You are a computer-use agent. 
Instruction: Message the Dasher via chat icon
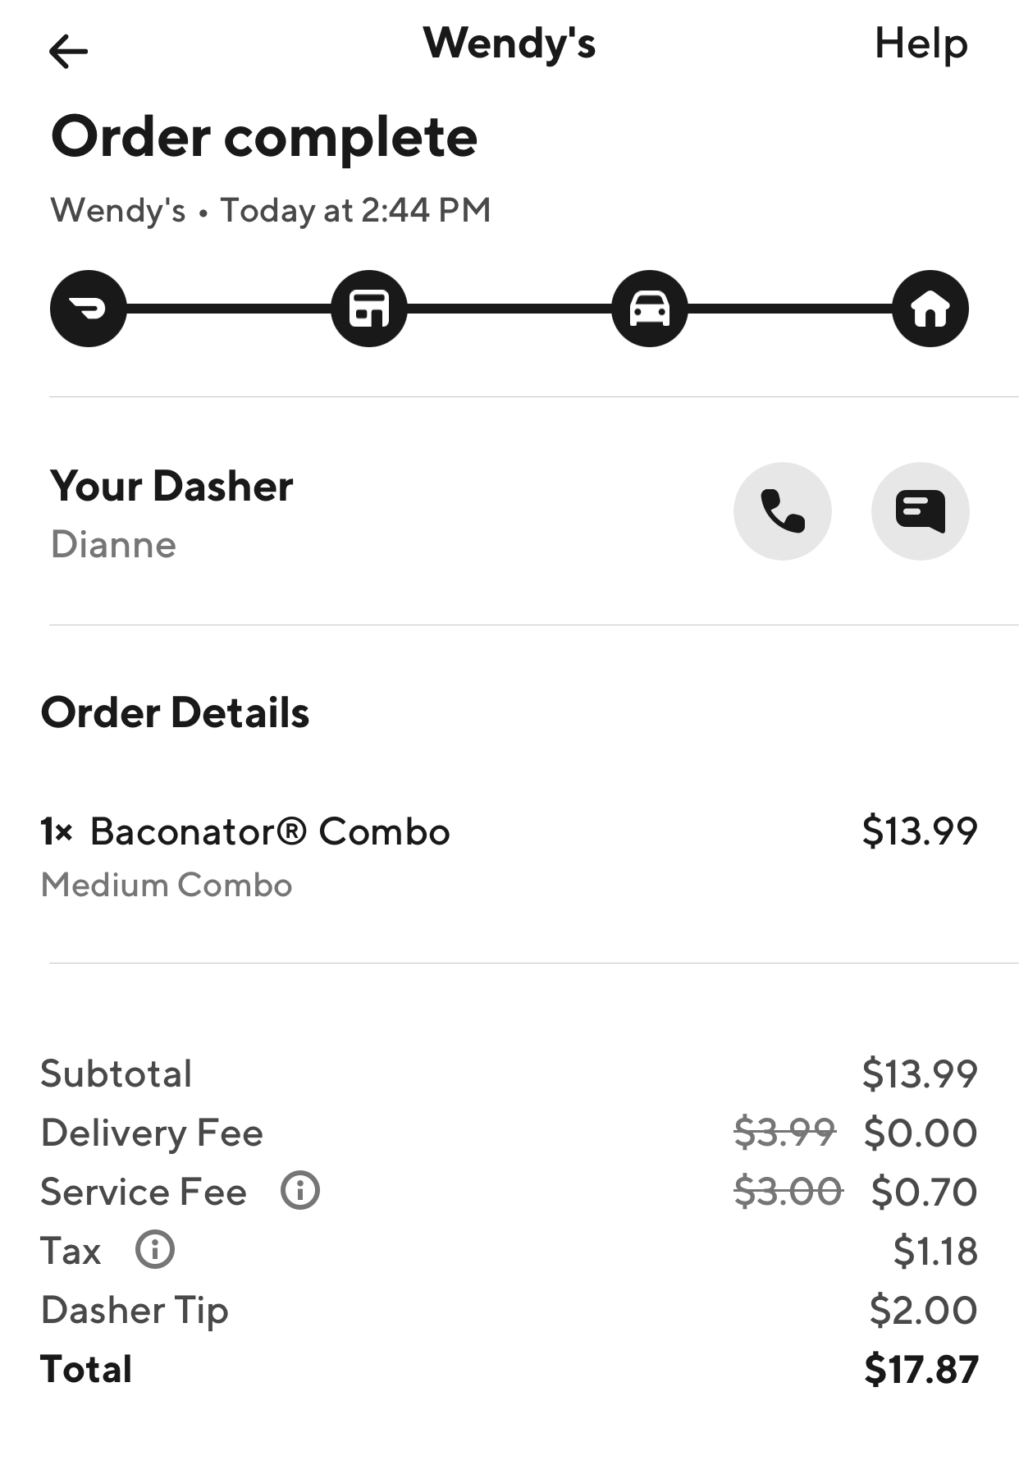click(x=920, y=511)
